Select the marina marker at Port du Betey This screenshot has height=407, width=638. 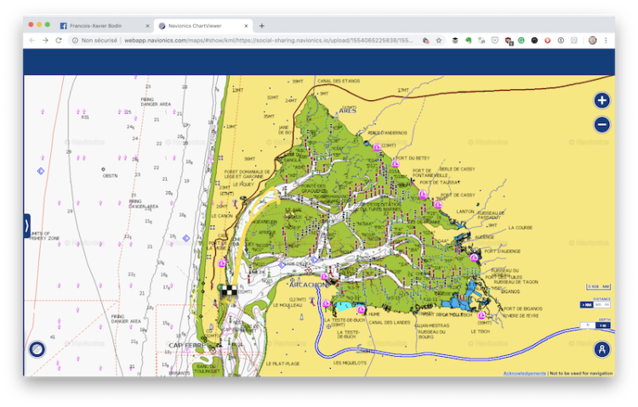[x=395, y=164]
